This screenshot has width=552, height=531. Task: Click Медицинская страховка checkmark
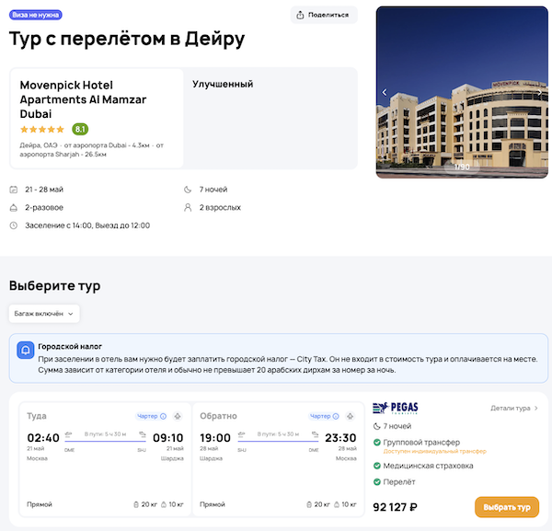377,466
